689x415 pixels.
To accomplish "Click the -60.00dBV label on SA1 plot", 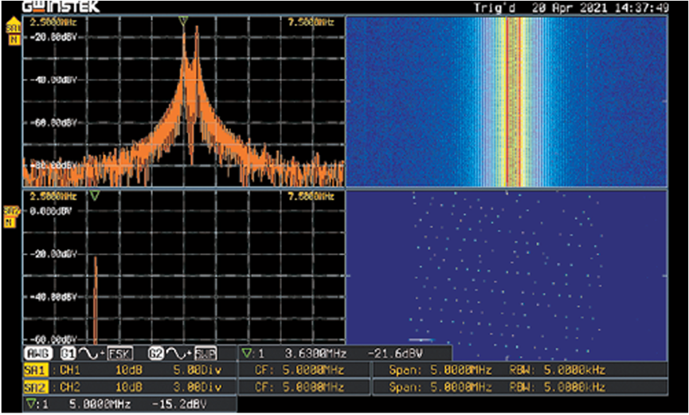I will pyautogui.click(x=53, y=123).
